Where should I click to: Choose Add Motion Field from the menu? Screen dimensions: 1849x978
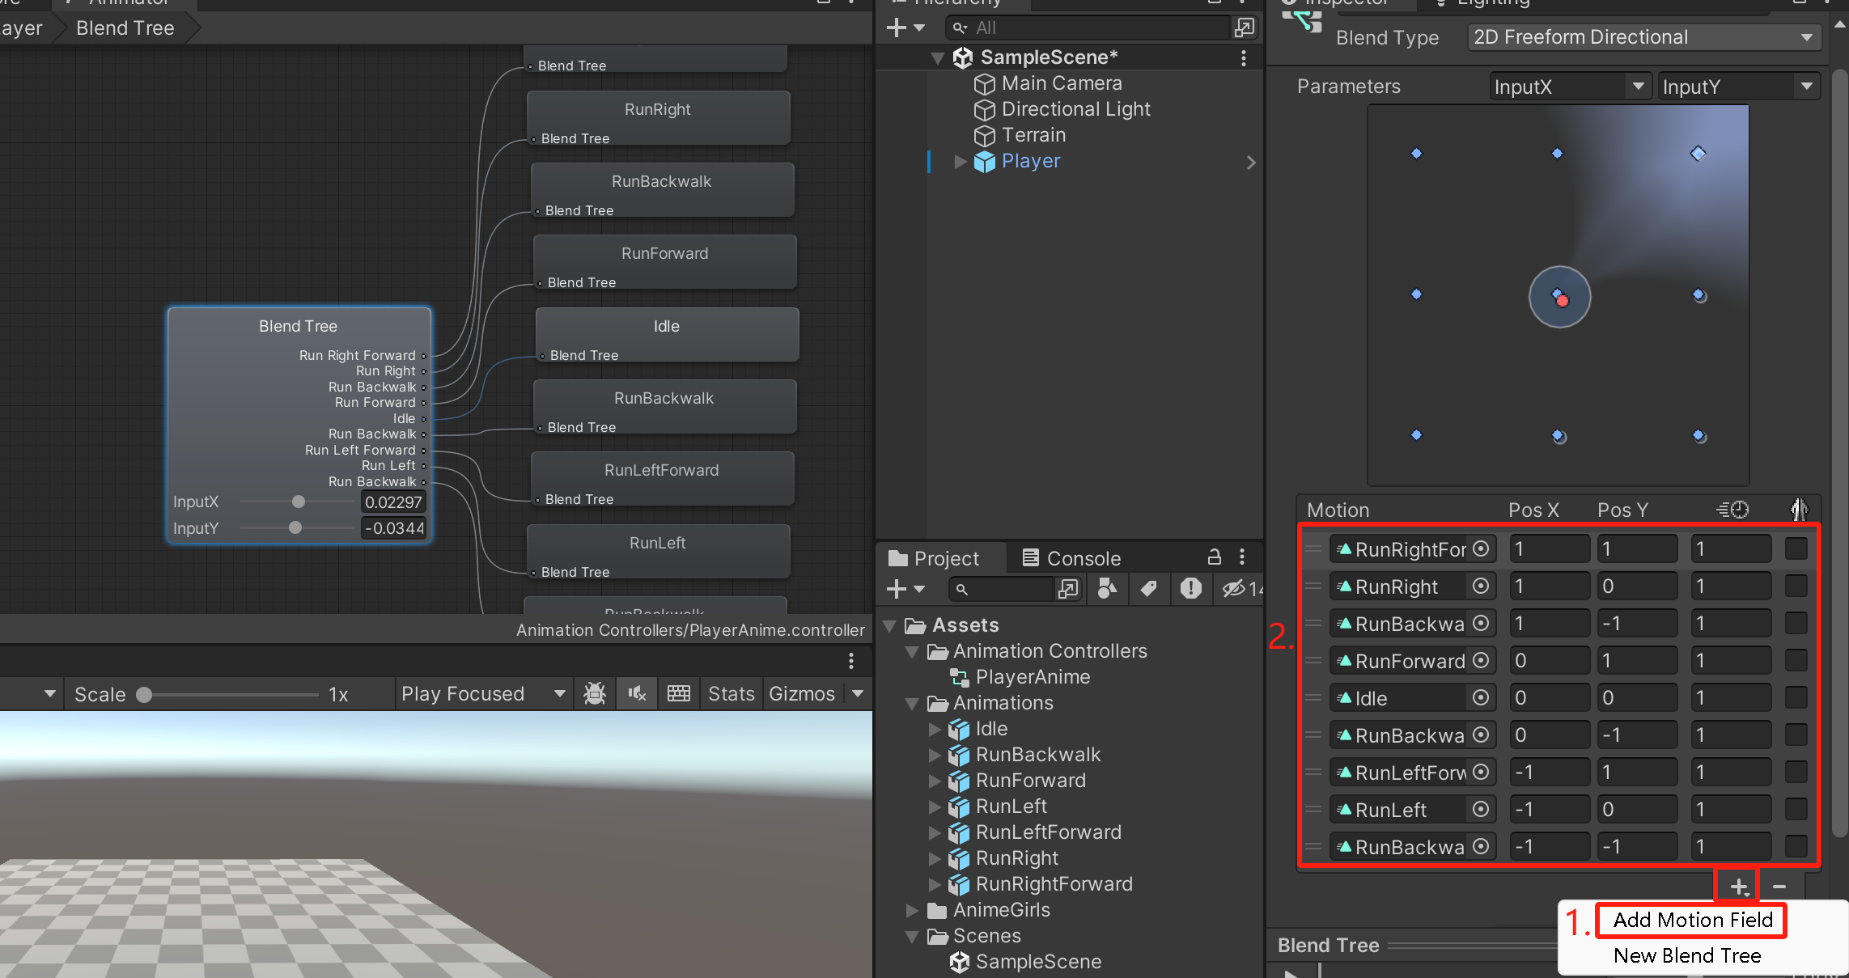click(1692, 920)
